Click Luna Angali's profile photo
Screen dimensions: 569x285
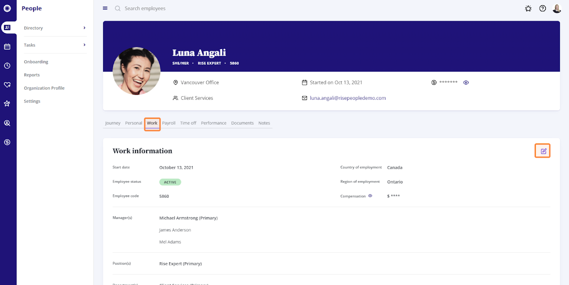coord(137,71)
